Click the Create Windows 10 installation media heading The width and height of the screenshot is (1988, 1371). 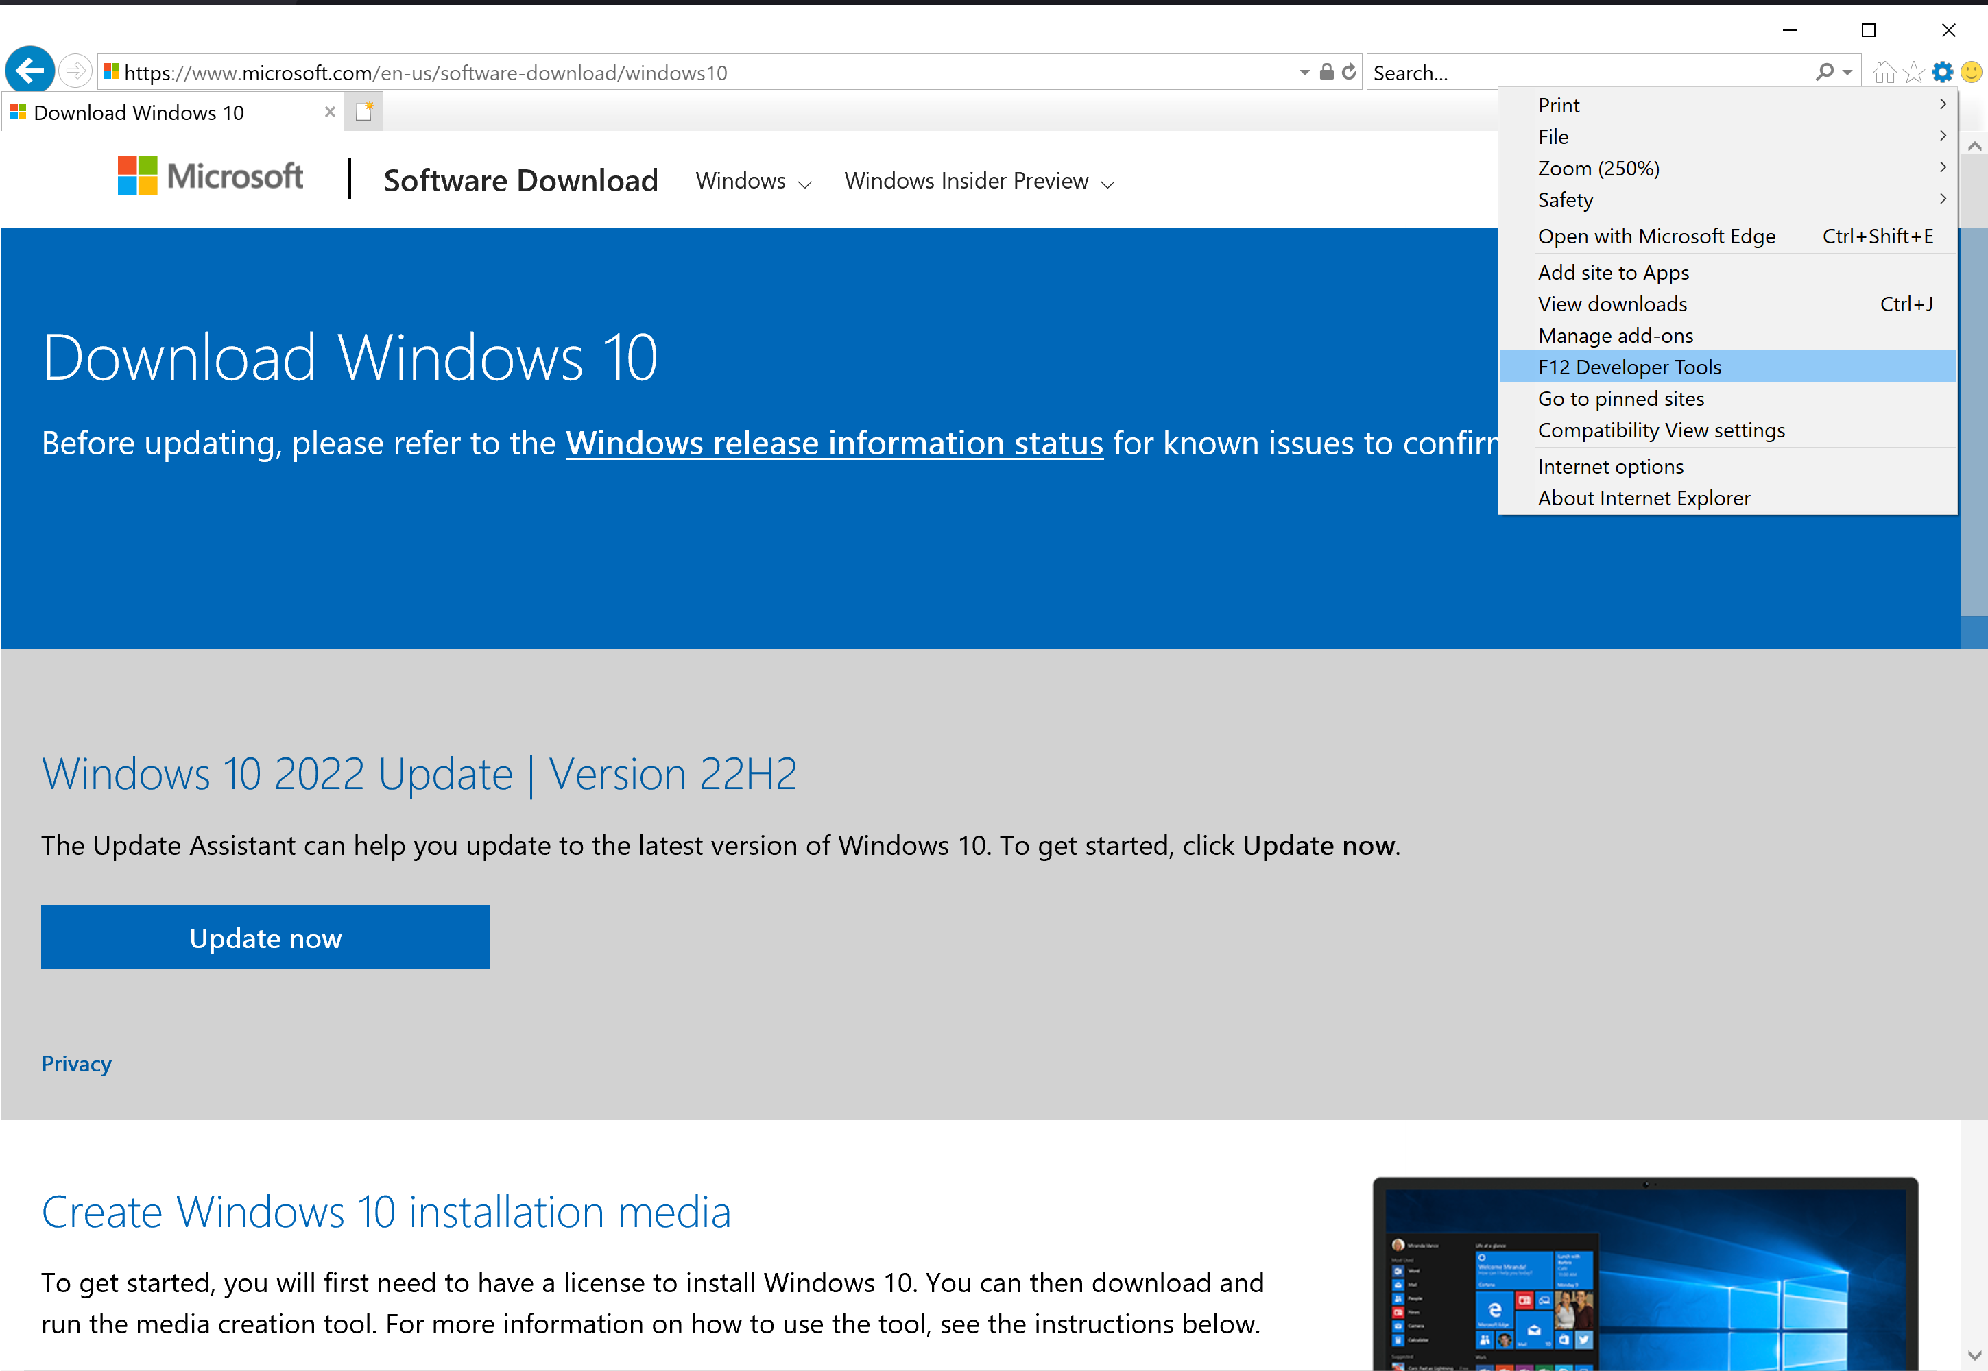[x=387, y=1212]
